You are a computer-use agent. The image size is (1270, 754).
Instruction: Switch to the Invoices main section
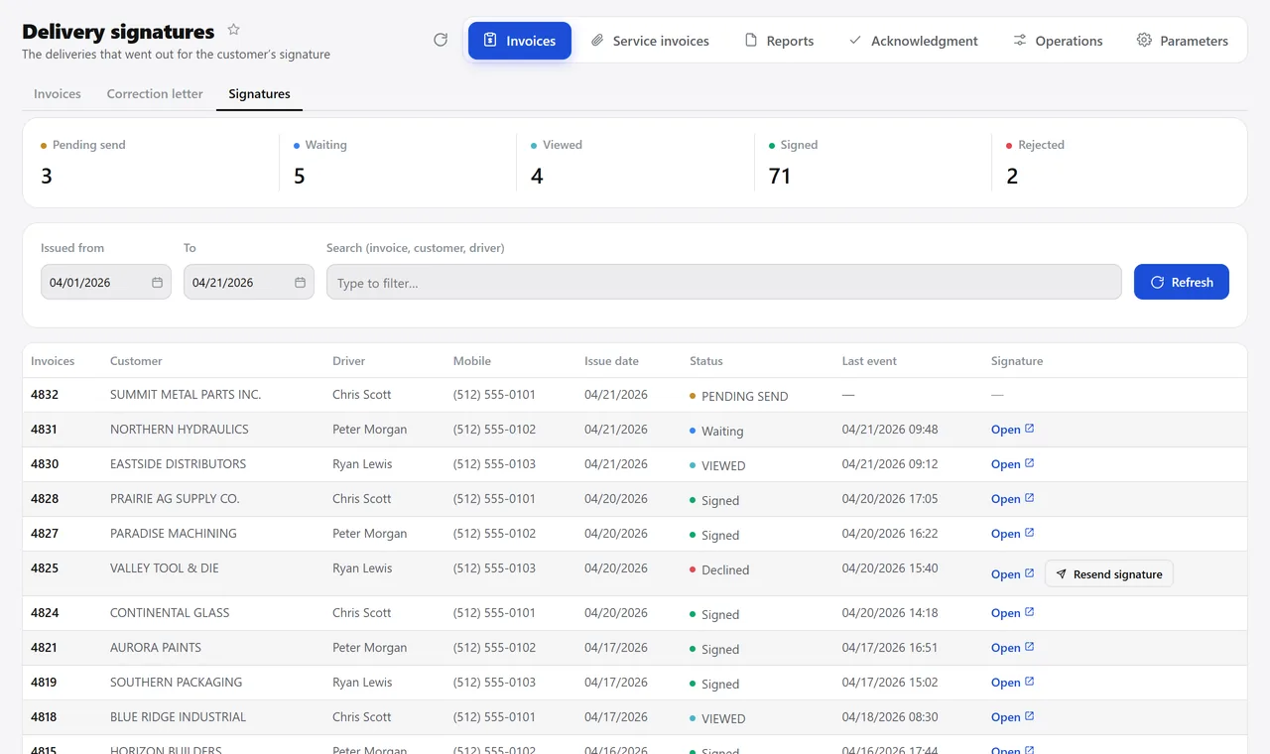click(x=520, y=41)
